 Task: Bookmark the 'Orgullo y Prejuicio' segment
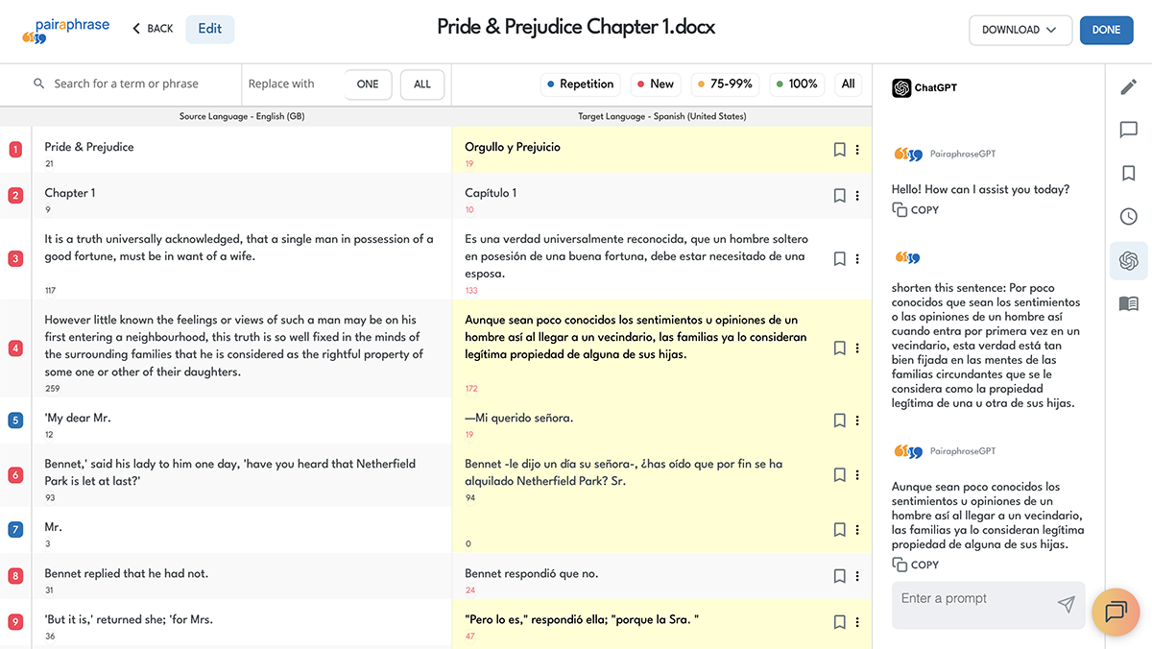coord(839,150)
